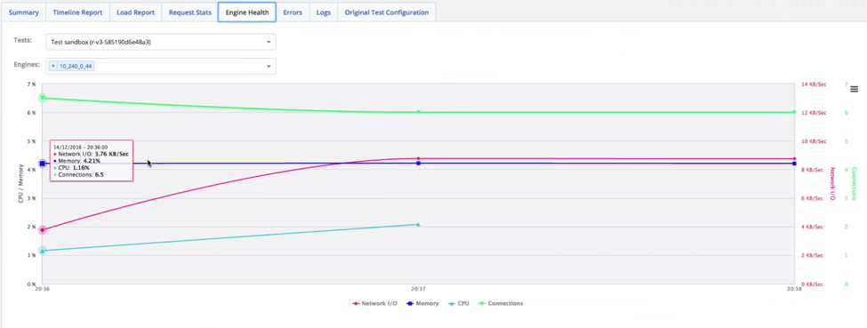Go to the Errors tab
The height and width of the screenshot is (328, 867).
pos(293,12)
